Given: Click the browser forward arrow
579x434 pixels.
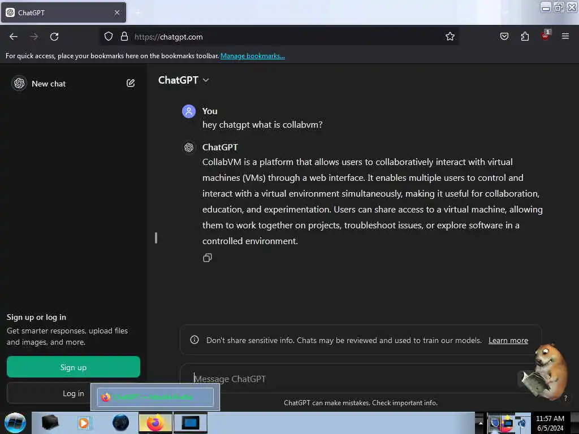Looking at the screenshot, I should (34, 37).
